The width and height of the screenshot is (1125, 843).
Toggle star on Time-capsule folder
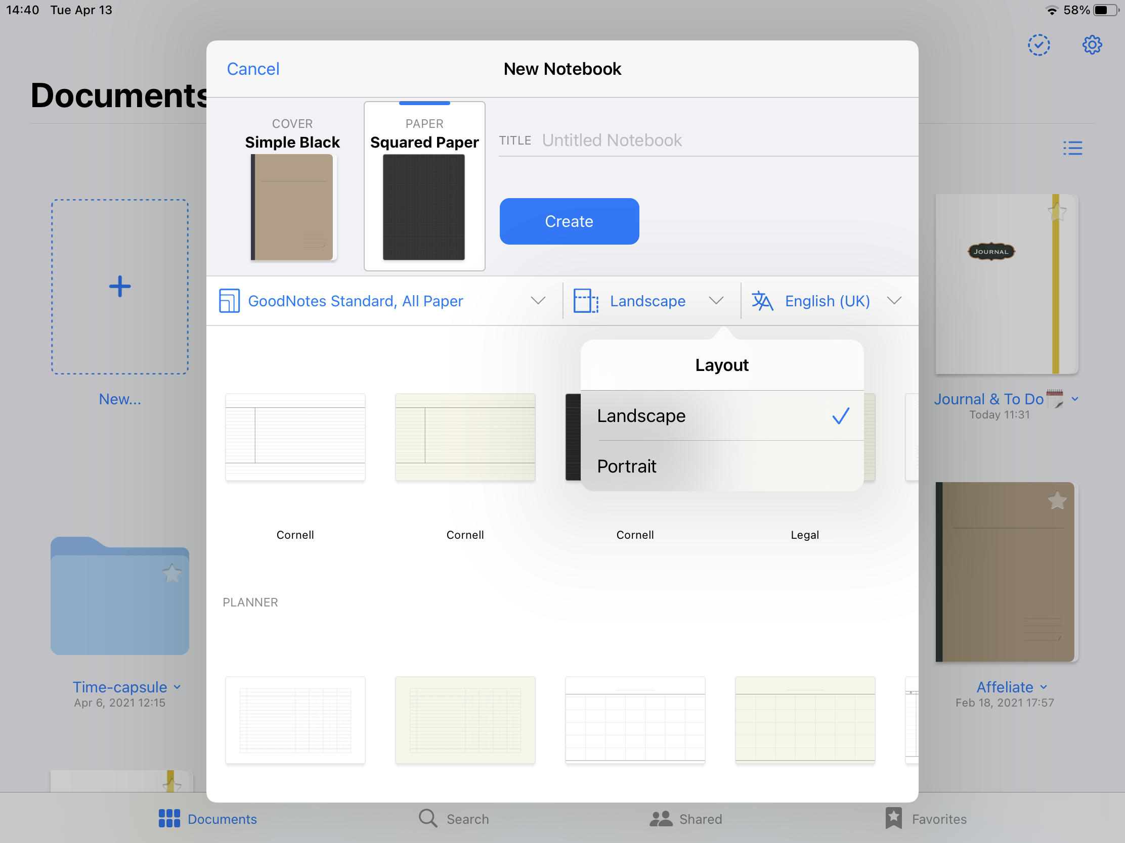[x=172, y=574]
